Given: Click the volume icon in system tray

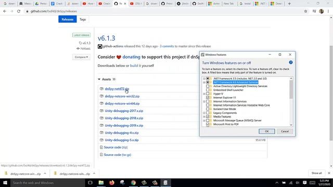Looking at the screenshot, I should pos(298,182).
